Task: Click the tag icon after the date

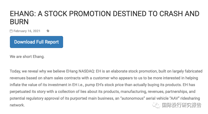Action: tap(48, 31)
